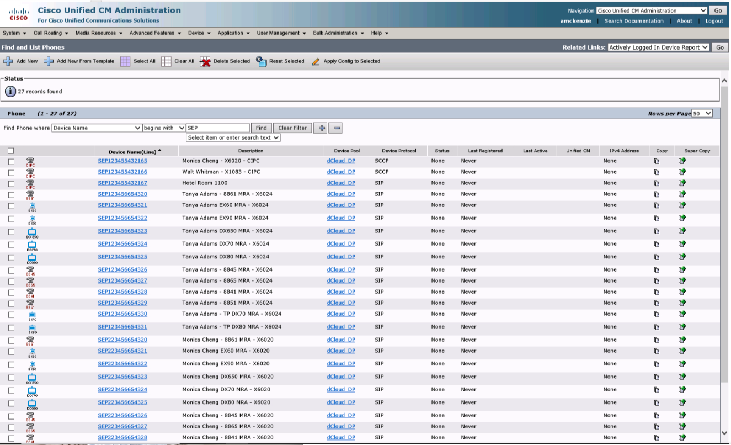Click the Delete Selected red X icon
This screenshot has height=445, width=731.
[205, 61]
